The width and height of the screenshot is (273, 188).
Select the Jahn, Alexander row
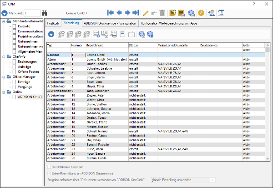coord(156,91)
